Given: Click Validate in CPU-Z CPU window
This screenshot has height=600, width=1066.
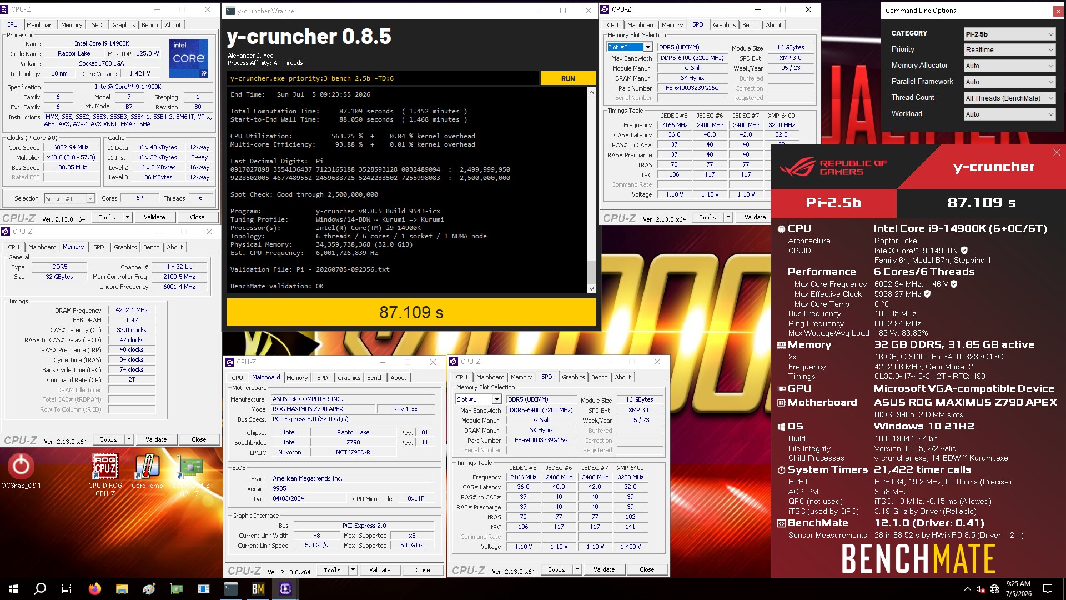Looking at the screenshot, I should tap(154, 217).
